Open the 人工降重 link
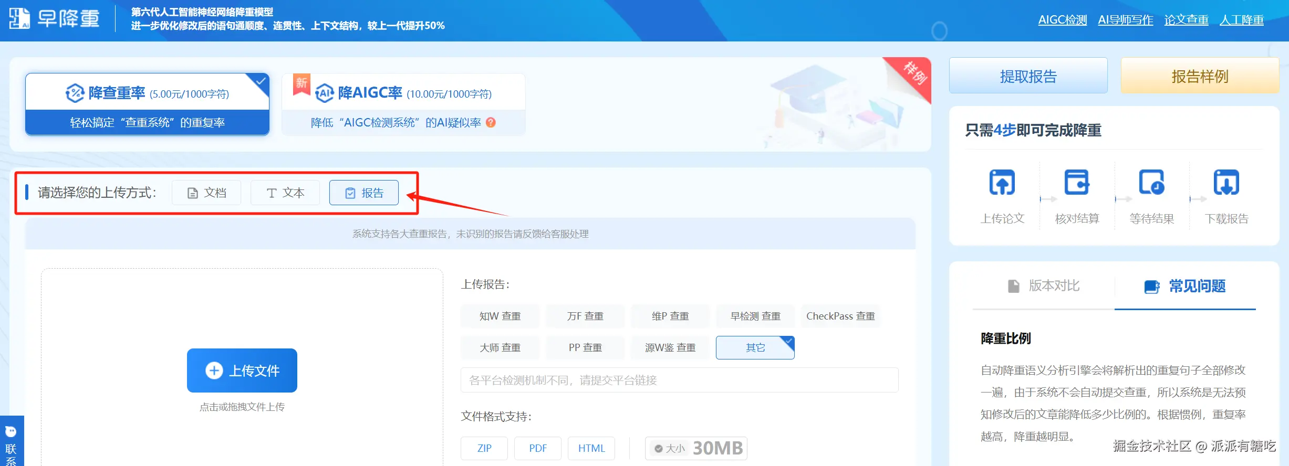The width and height of the screenshot is (1289, 466). (x=1242, y=20)
